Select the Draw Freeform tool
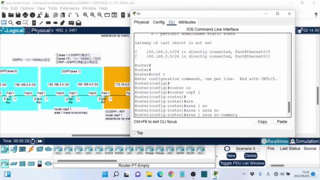This screenshot has width=320, height=180. click(x=62, y=23)
